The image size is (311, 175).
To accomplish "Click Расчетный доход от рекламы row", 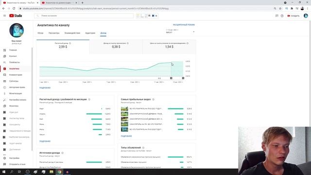I will 75,162.
